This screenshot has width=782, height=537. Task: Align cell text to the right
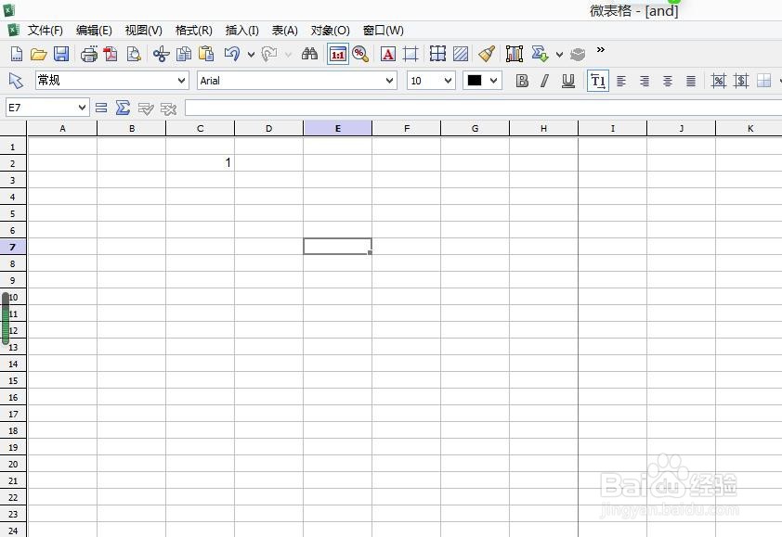coord(645,81)
